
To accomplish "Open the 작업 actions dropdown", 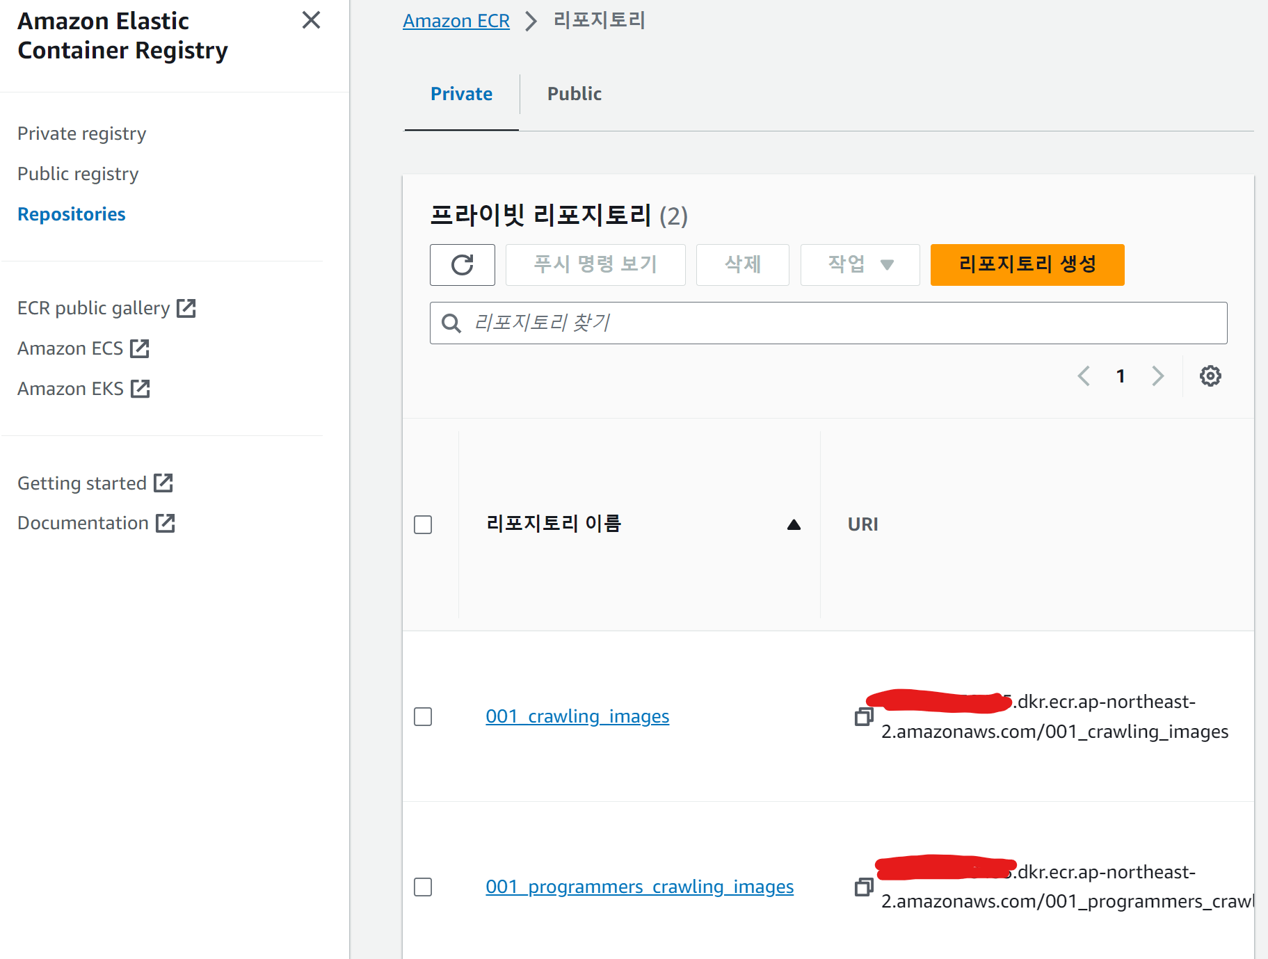I will tap(860, 265).
